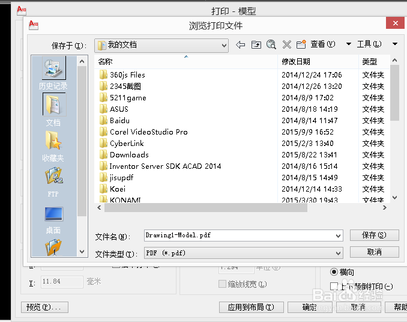407x322 pixels.
Task: Select the 2345截图 folder icon
Action: click(x=103, y=87)
